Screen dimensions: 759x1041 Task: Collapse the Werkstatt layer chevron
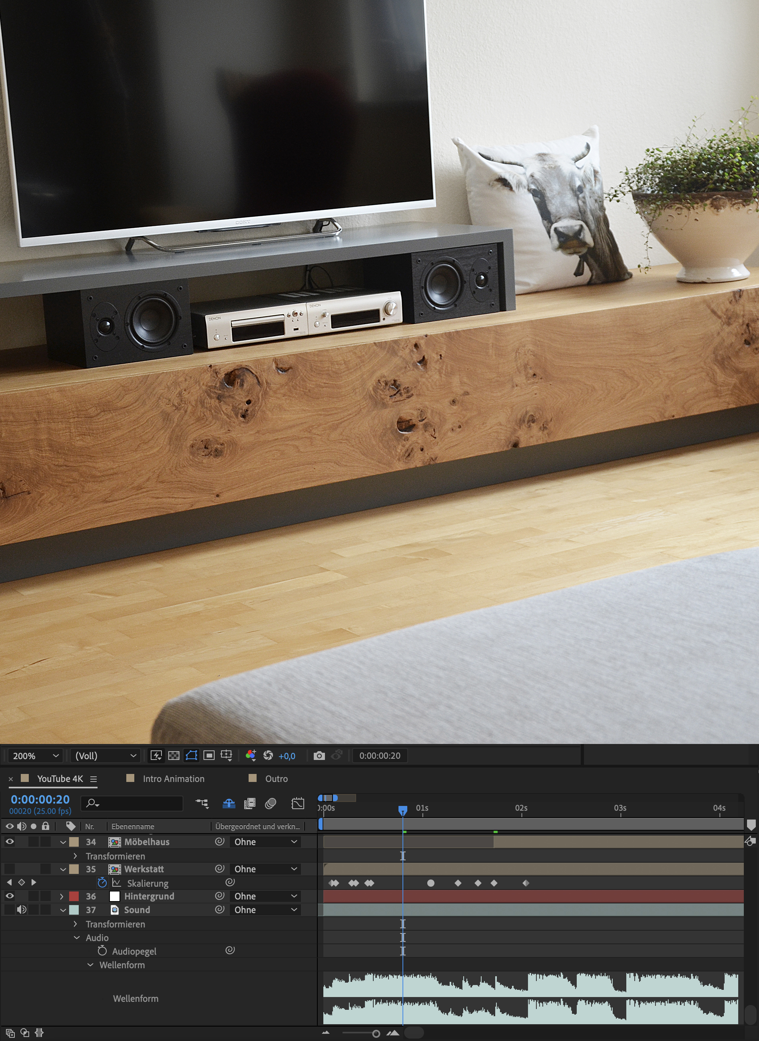[x=63, y=869]
